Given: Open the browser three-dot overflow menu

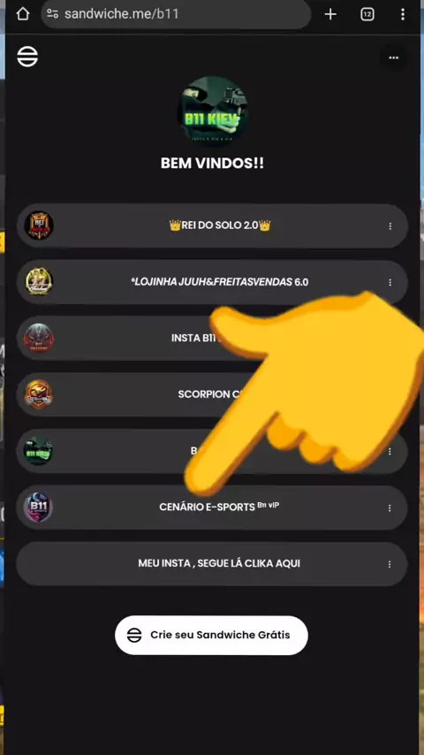Looking at the screenshot, I should [403, 14].
